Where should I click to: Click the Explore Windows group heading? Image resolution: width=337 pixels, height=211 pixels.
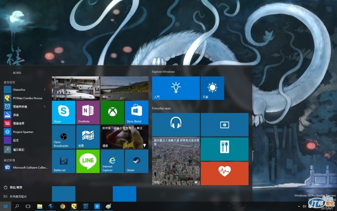tap(163, 72)
